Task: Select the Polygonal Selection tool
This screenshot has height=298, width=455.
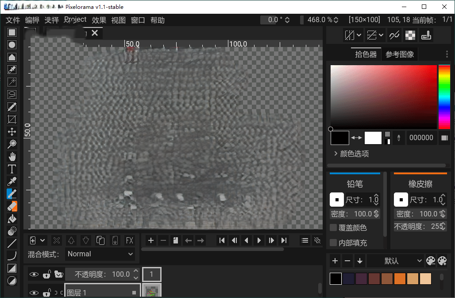Action: coord(12,57)
